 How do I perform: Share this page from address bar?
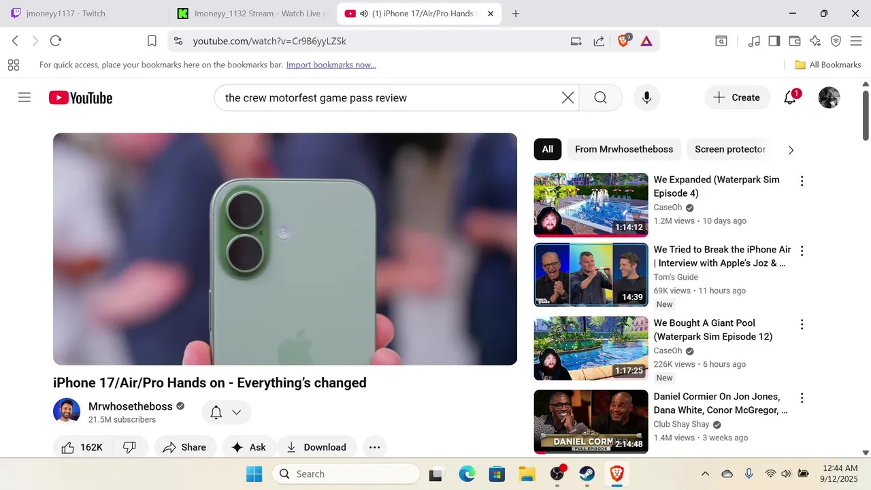(599, 41)
